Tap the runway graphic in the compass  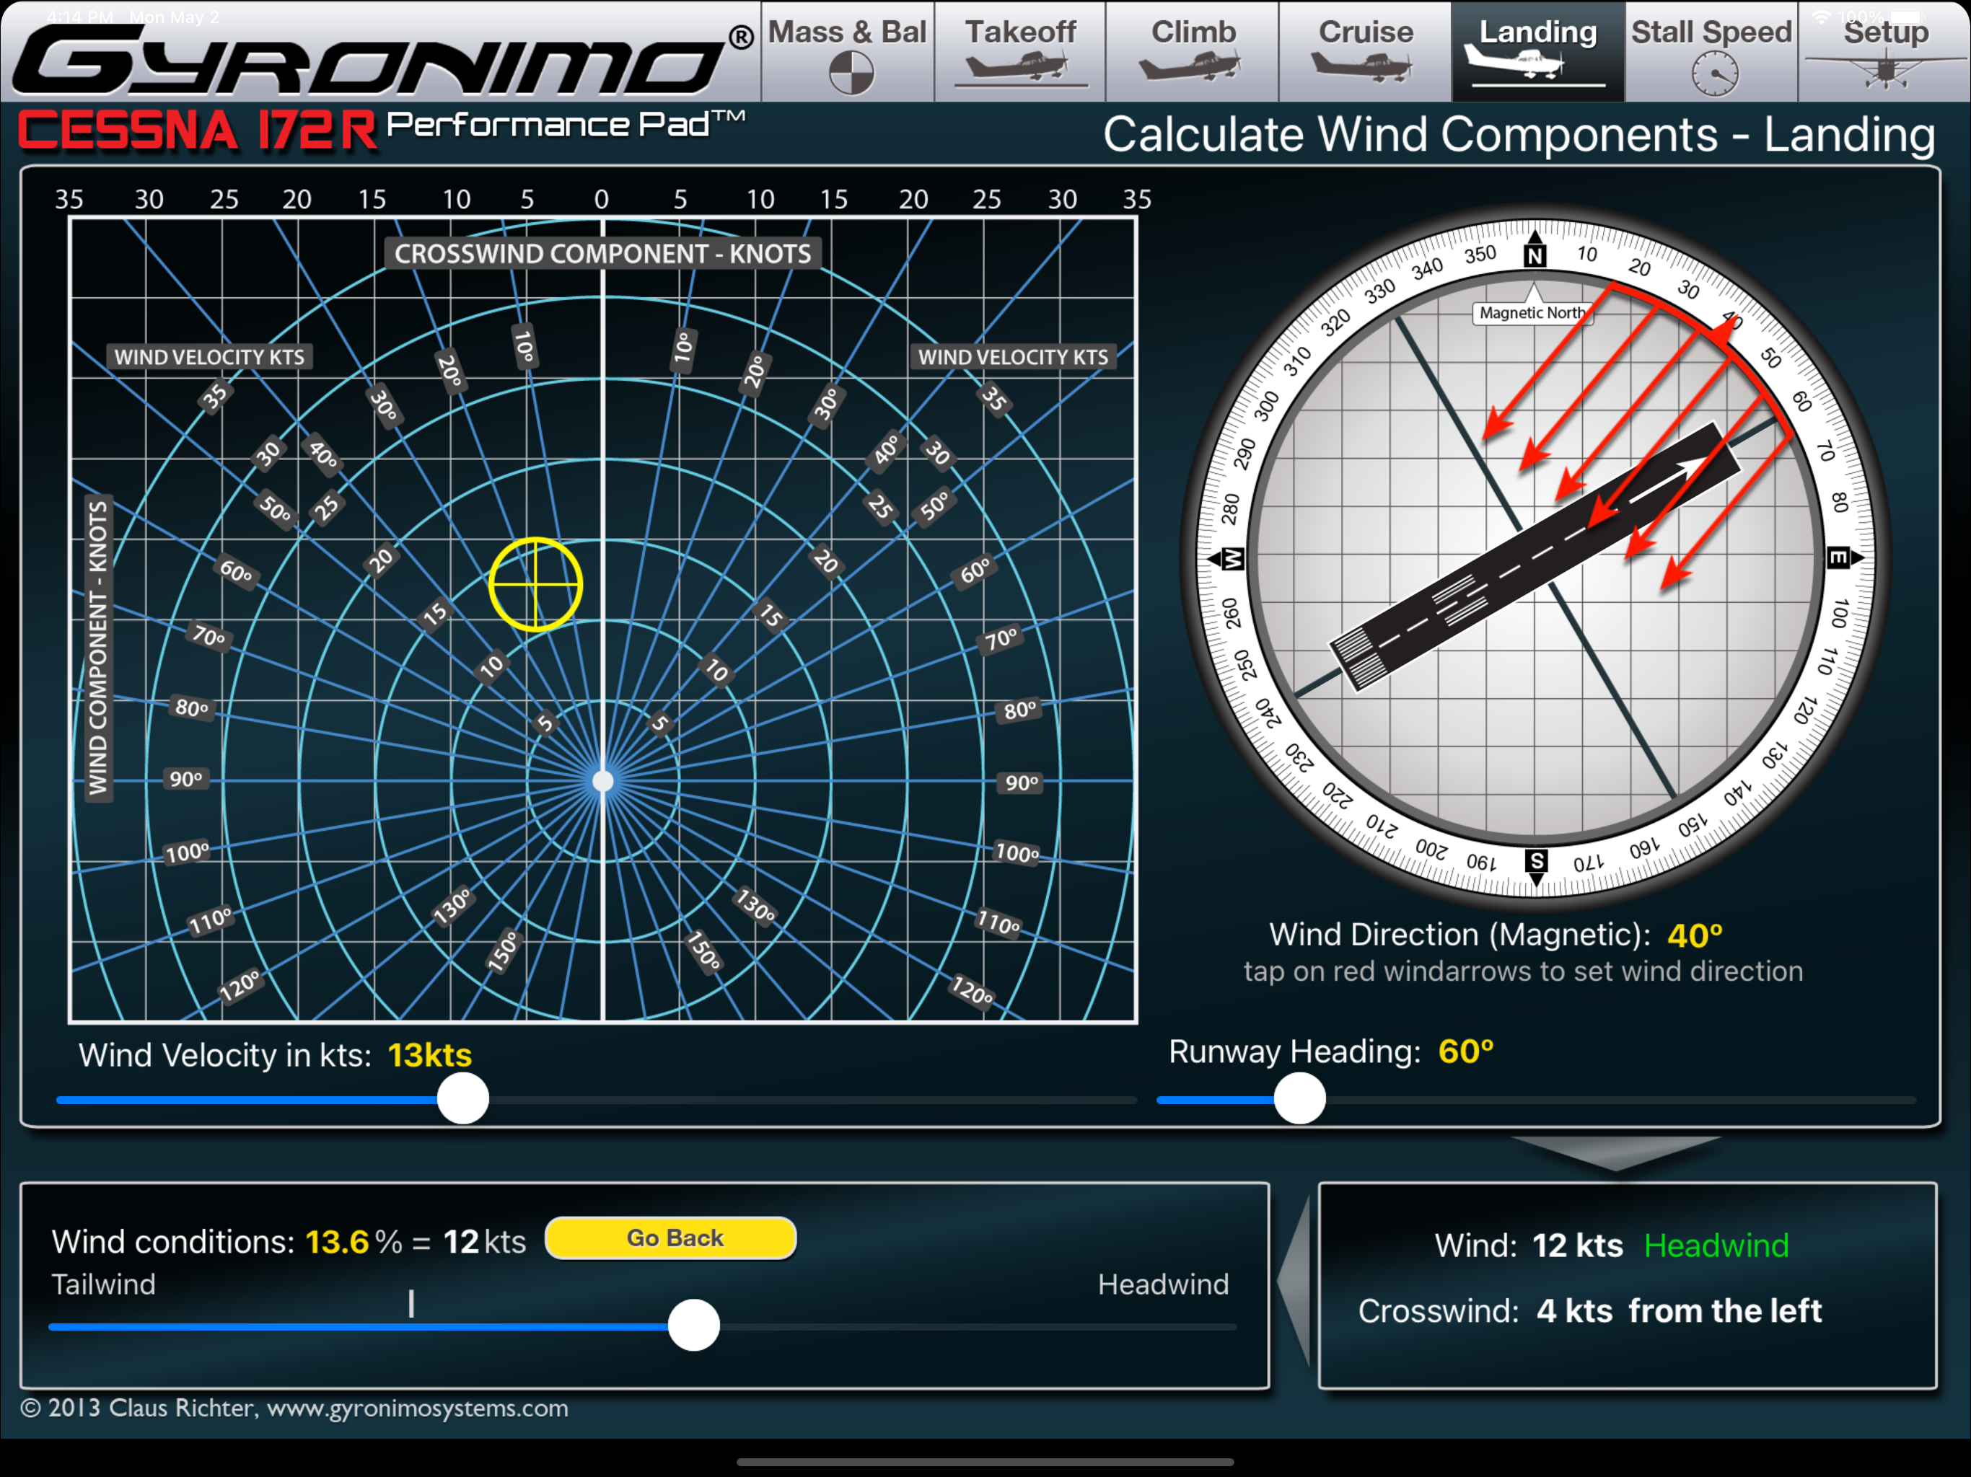1534,557
